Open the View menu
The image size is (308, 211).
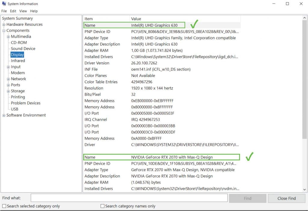coord(23,11)
